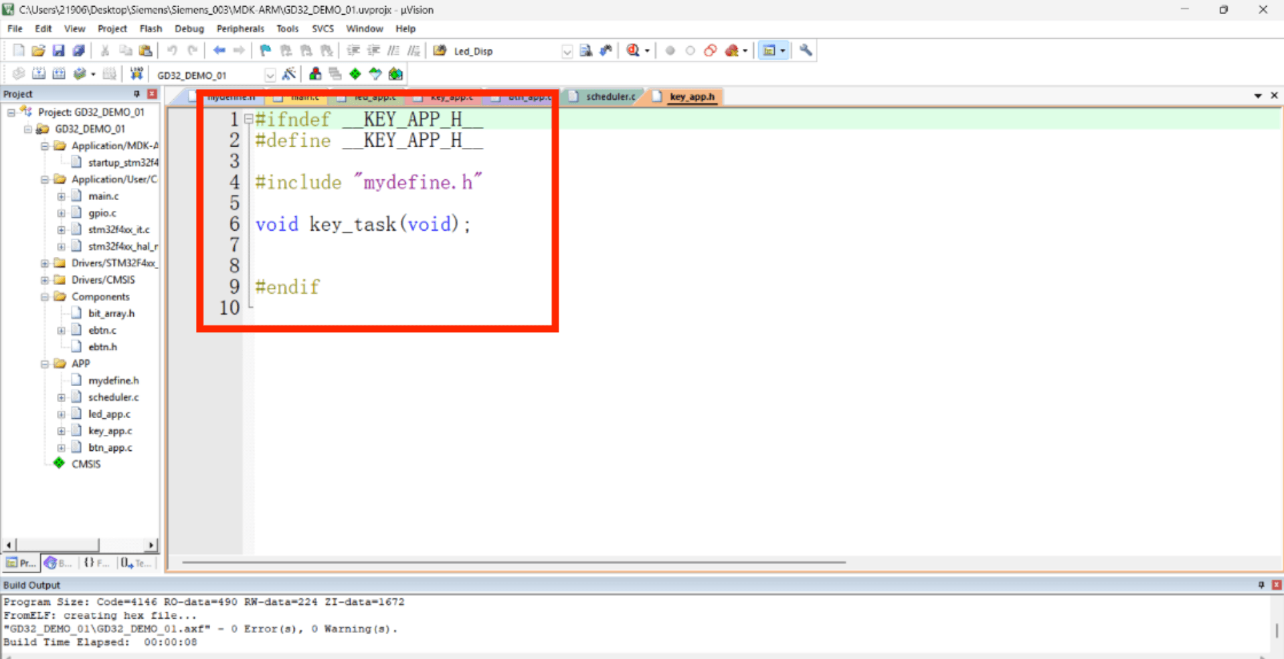Open the GD32_DEMO_01 target dropdown

(270, 75)
